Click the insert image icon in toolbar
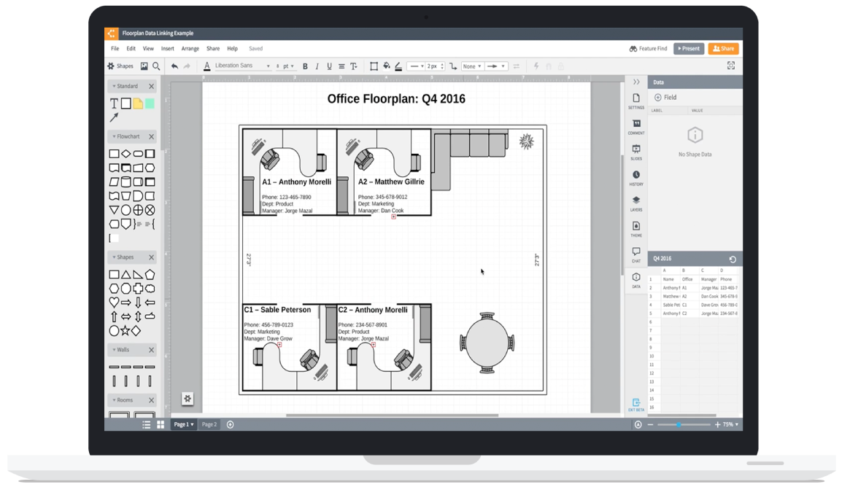This screenshot has width=842, height=487. [144, 66]
